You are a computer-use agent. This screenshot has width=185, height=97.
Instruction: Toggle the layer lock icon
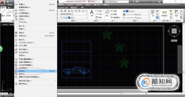coord(66,18)
